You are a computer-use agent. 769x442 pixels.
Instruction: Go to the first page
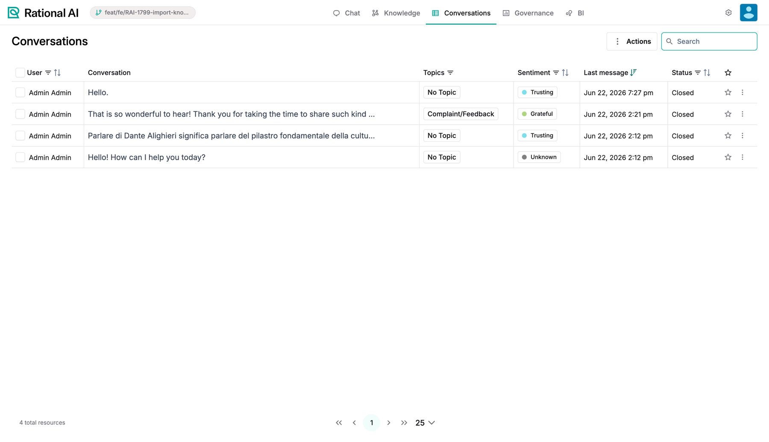(339, 423)
